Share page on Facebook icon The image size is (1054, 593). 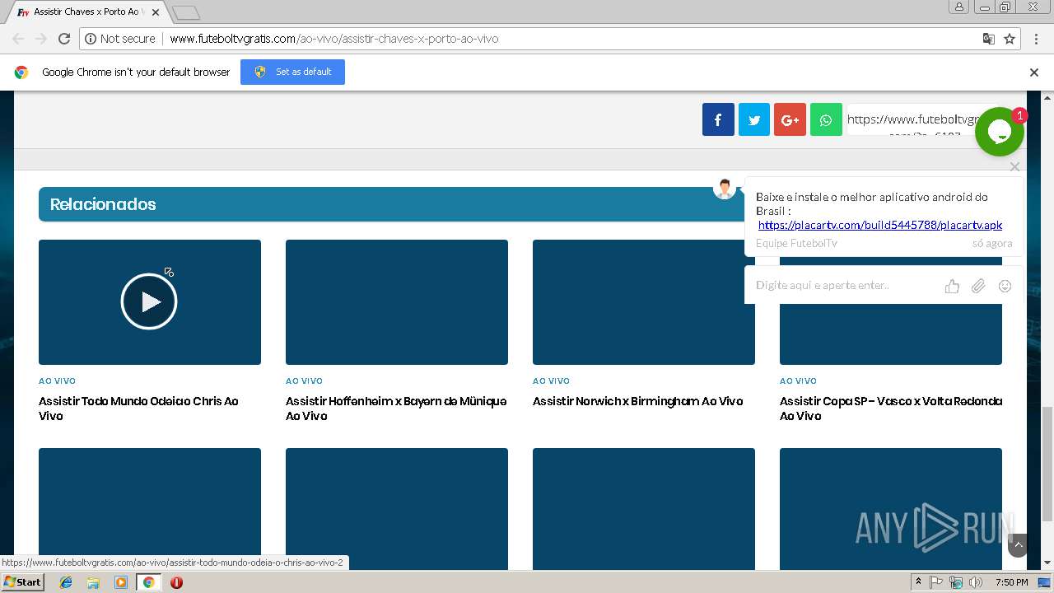point(718,119)
